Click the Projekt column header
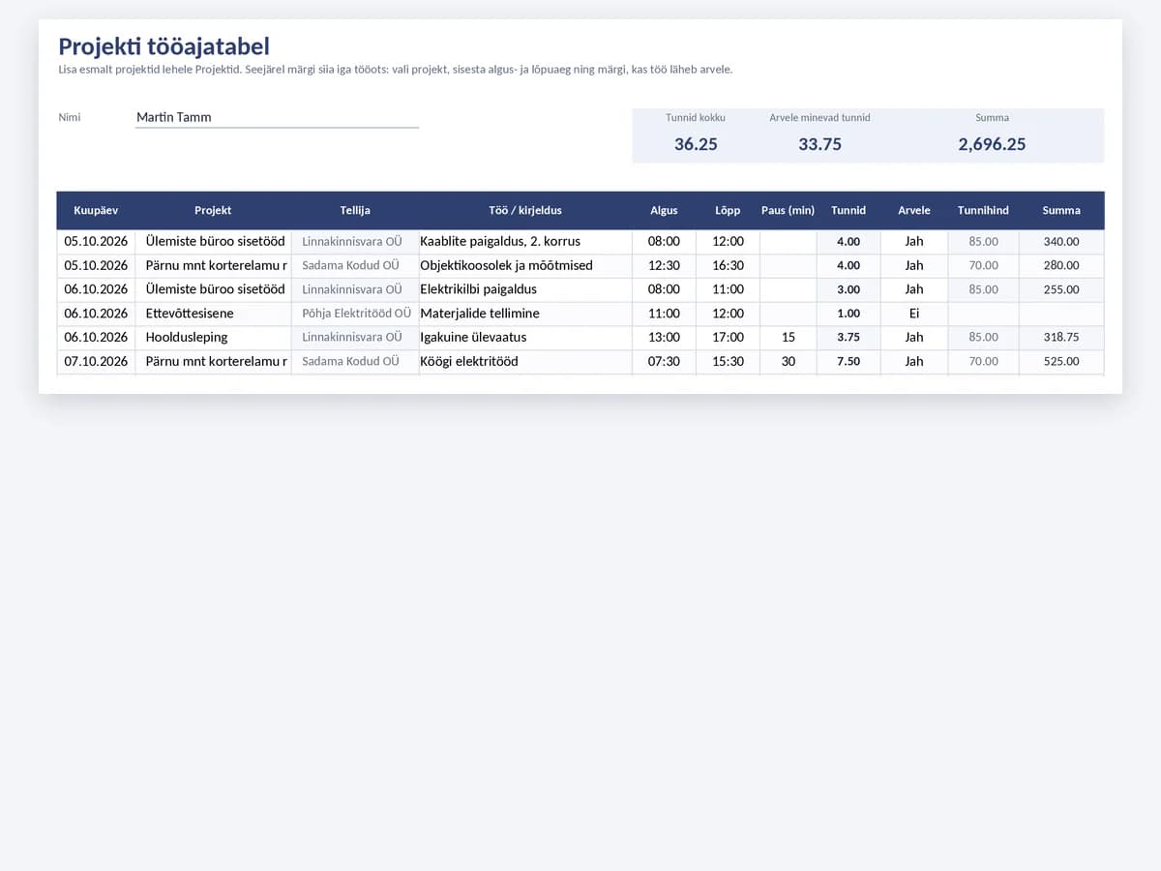This screenshot has height=871, width=1161. click(x=213, y=210)
